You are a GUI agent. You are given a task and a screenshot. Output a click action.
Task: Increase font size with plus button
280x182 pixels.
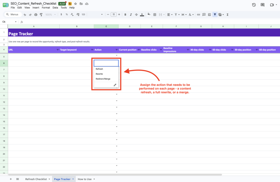(119, 15)
